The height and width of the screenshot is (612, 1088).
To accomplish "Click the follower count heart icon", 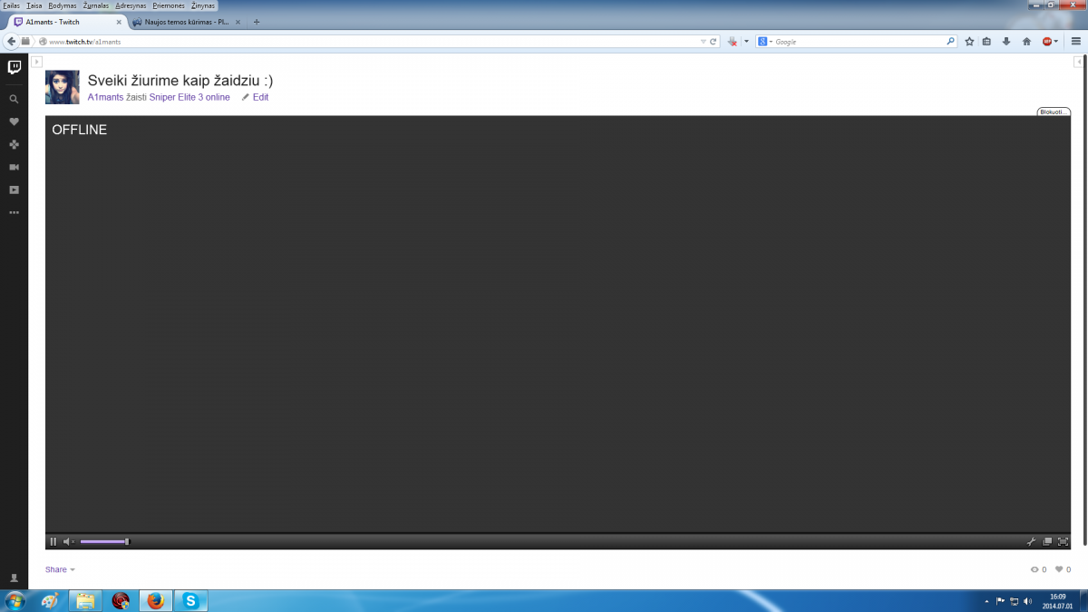I will 1058,569.
